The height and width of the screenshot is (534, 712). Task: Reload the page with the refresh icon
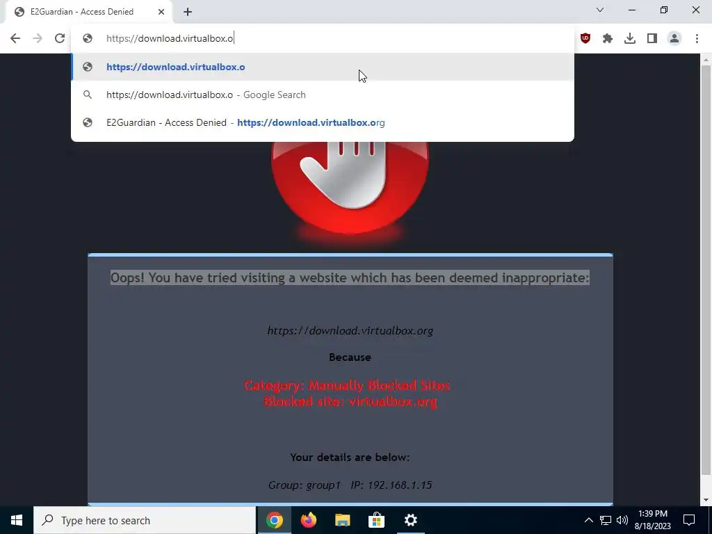pos(60,39)
